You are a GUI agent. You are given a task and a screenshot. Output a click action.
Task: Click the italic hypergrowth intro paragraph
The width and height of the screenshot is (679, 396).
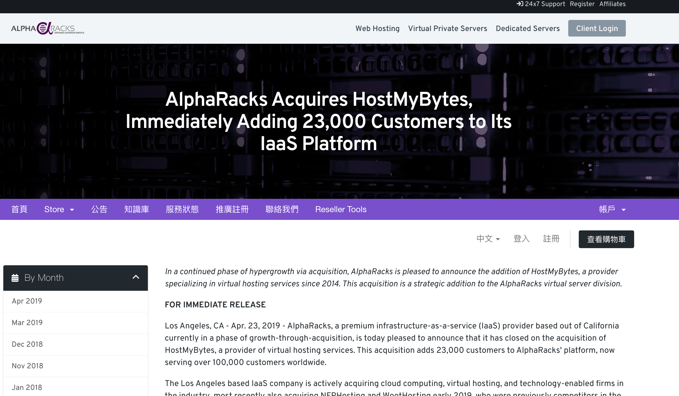393,277
